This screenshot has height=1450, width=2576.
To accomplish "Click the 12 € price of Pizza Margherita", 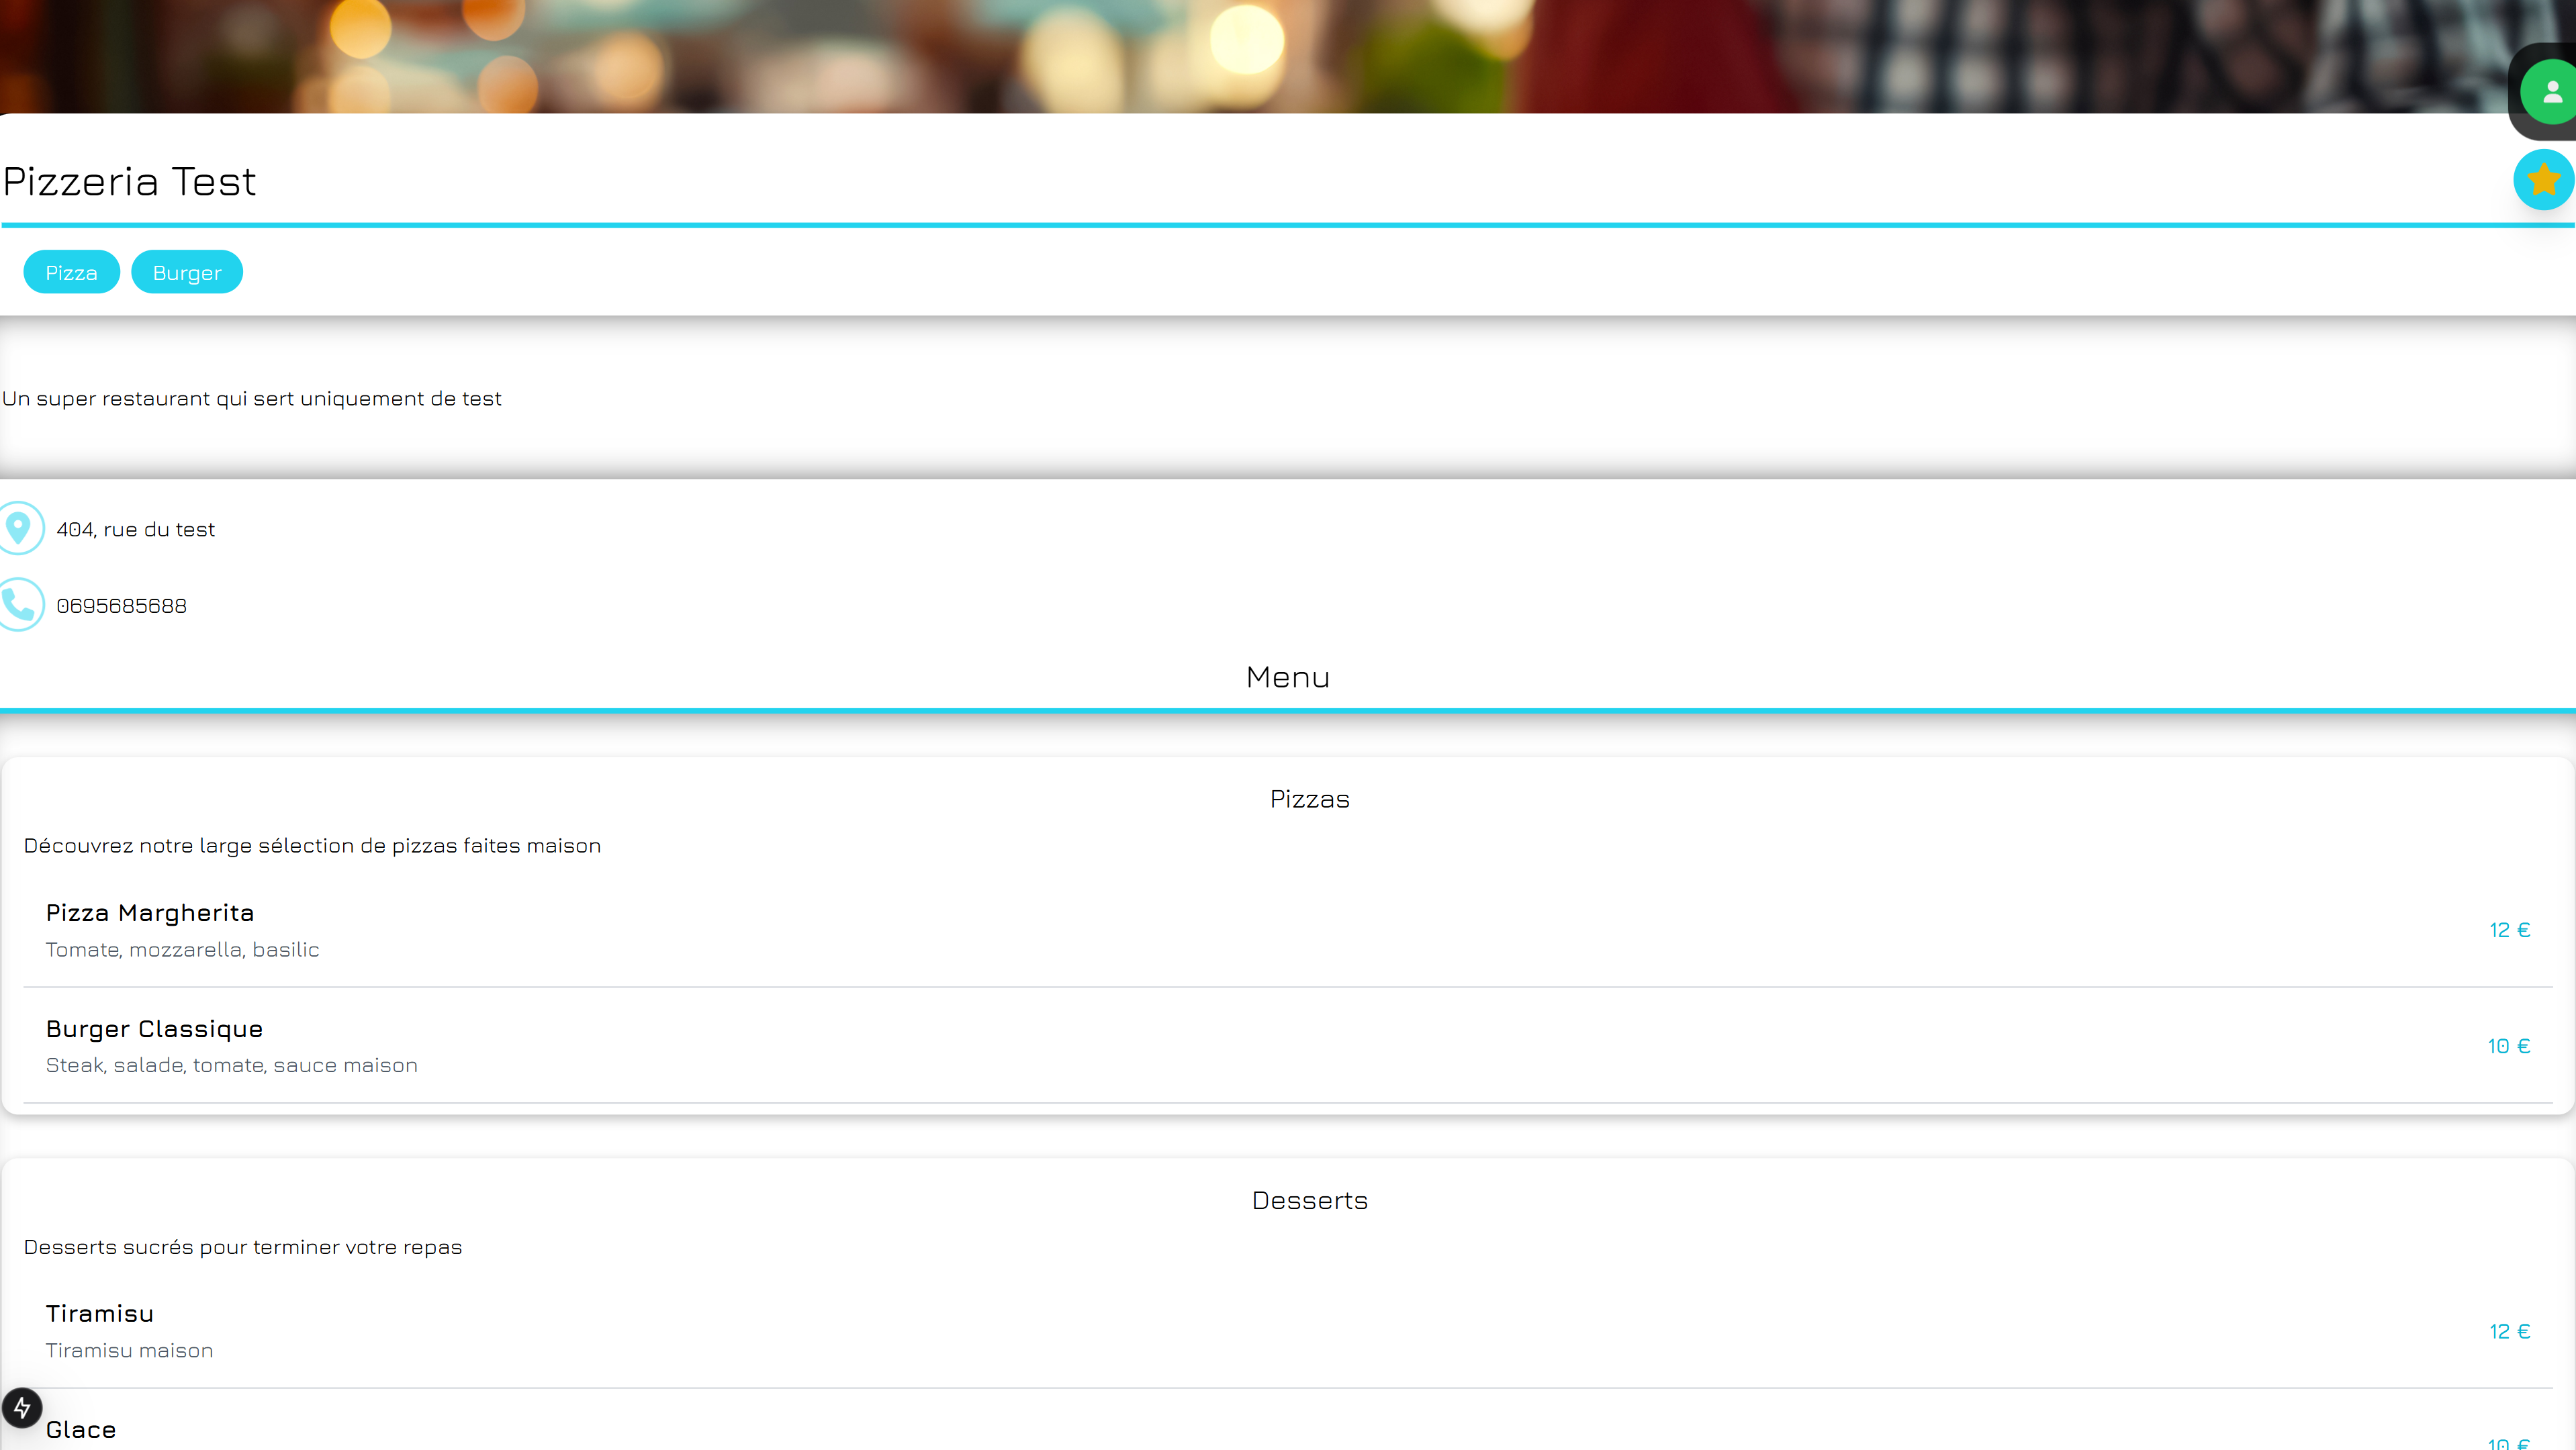I will [2509, 930].
